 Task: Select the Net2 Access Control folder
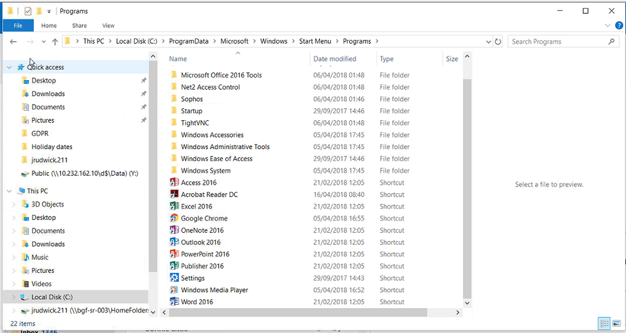(x=210, y=86)
